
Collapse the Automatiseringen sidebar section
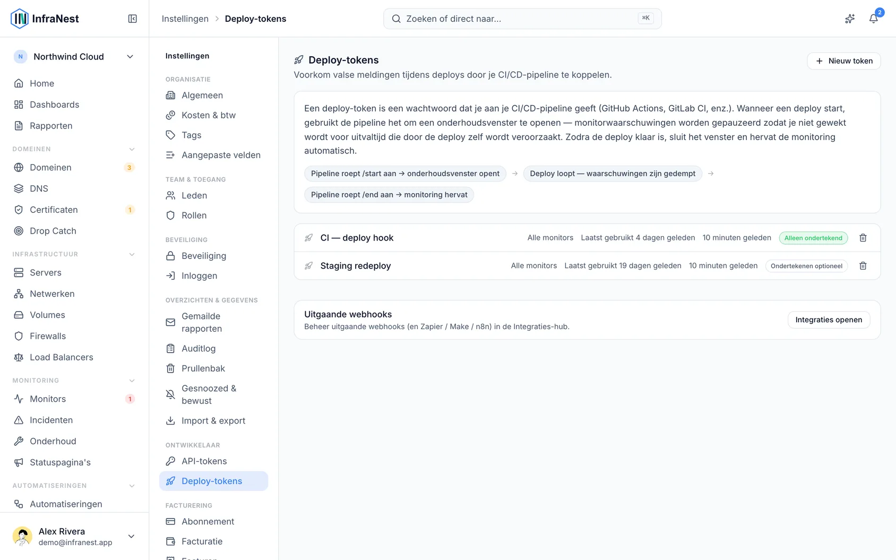click(132, 486)
